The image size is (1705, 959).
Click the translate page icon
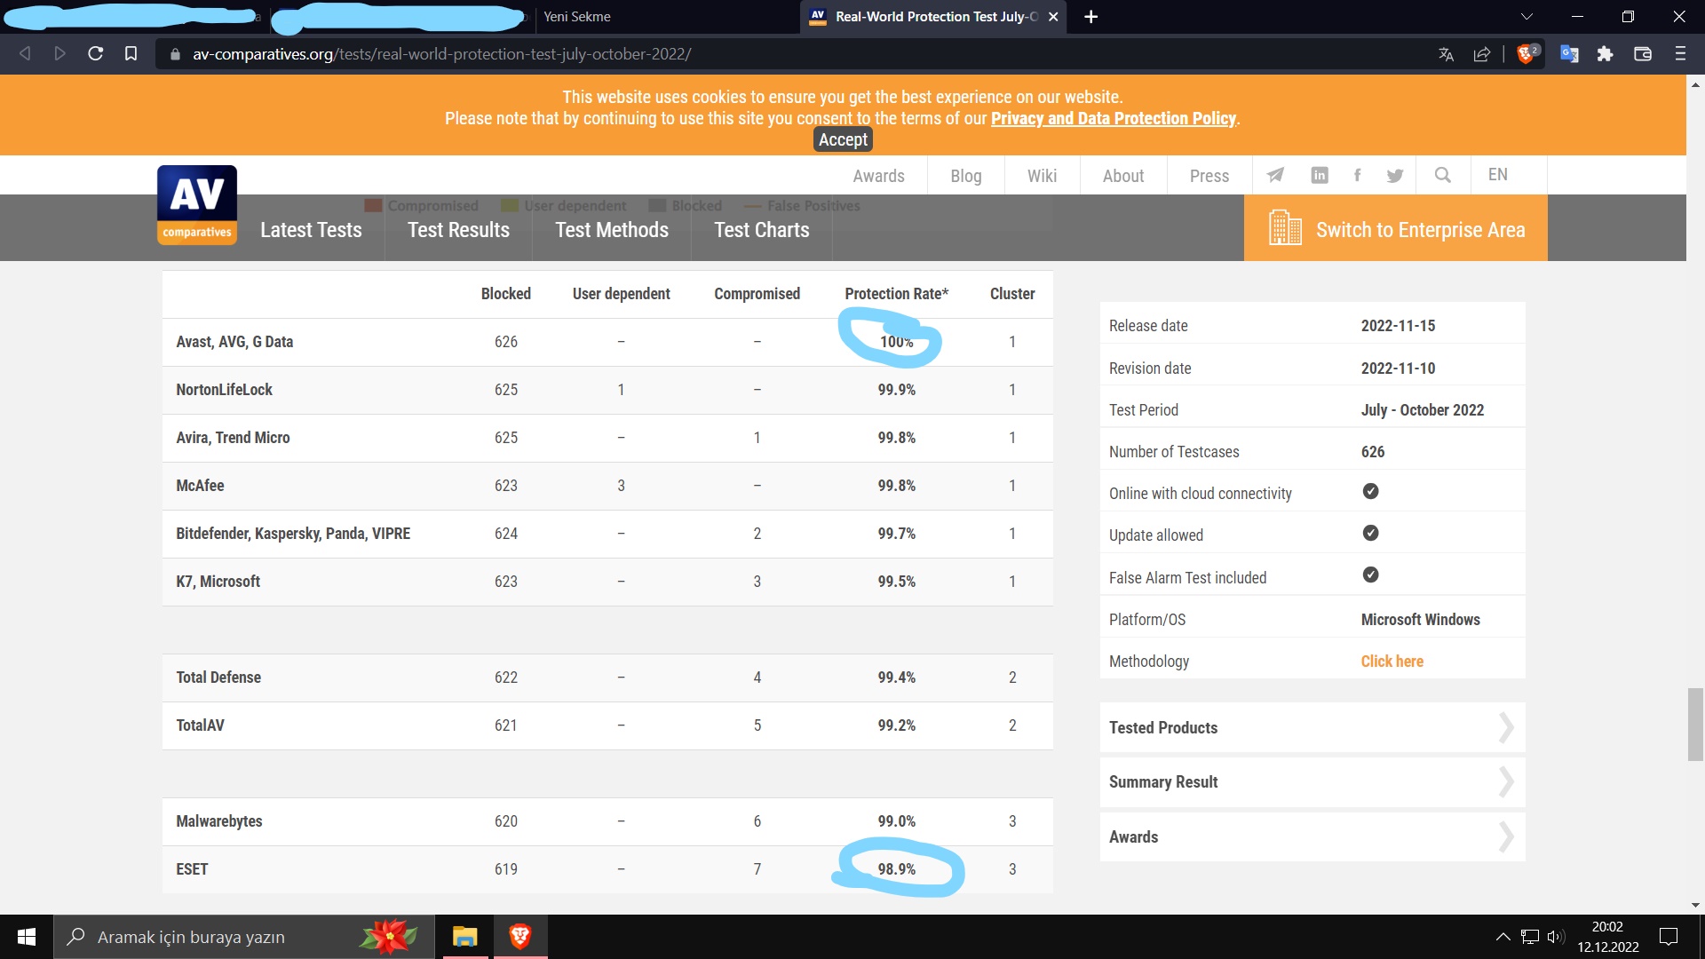(1446, 54)
